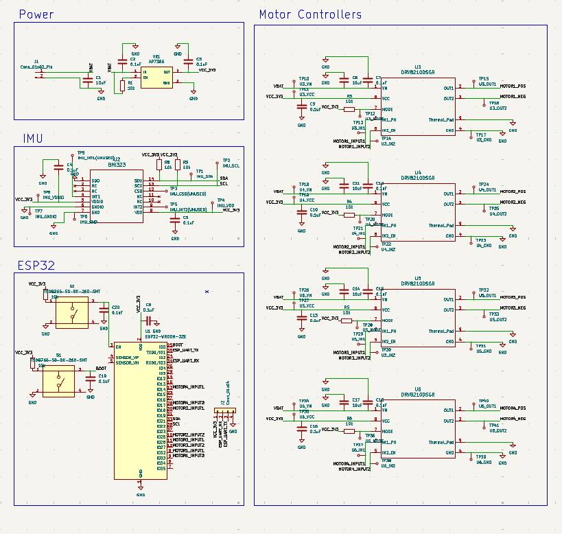The height and width of the screenshot is (534, 562).
Task: Select the ESP32-WROOM-32E module symbol
Action: click(x=141, y=410)
